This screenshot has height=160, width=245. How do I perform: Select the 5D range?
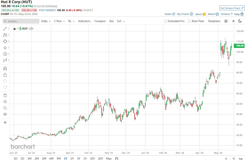coord(22,158)
